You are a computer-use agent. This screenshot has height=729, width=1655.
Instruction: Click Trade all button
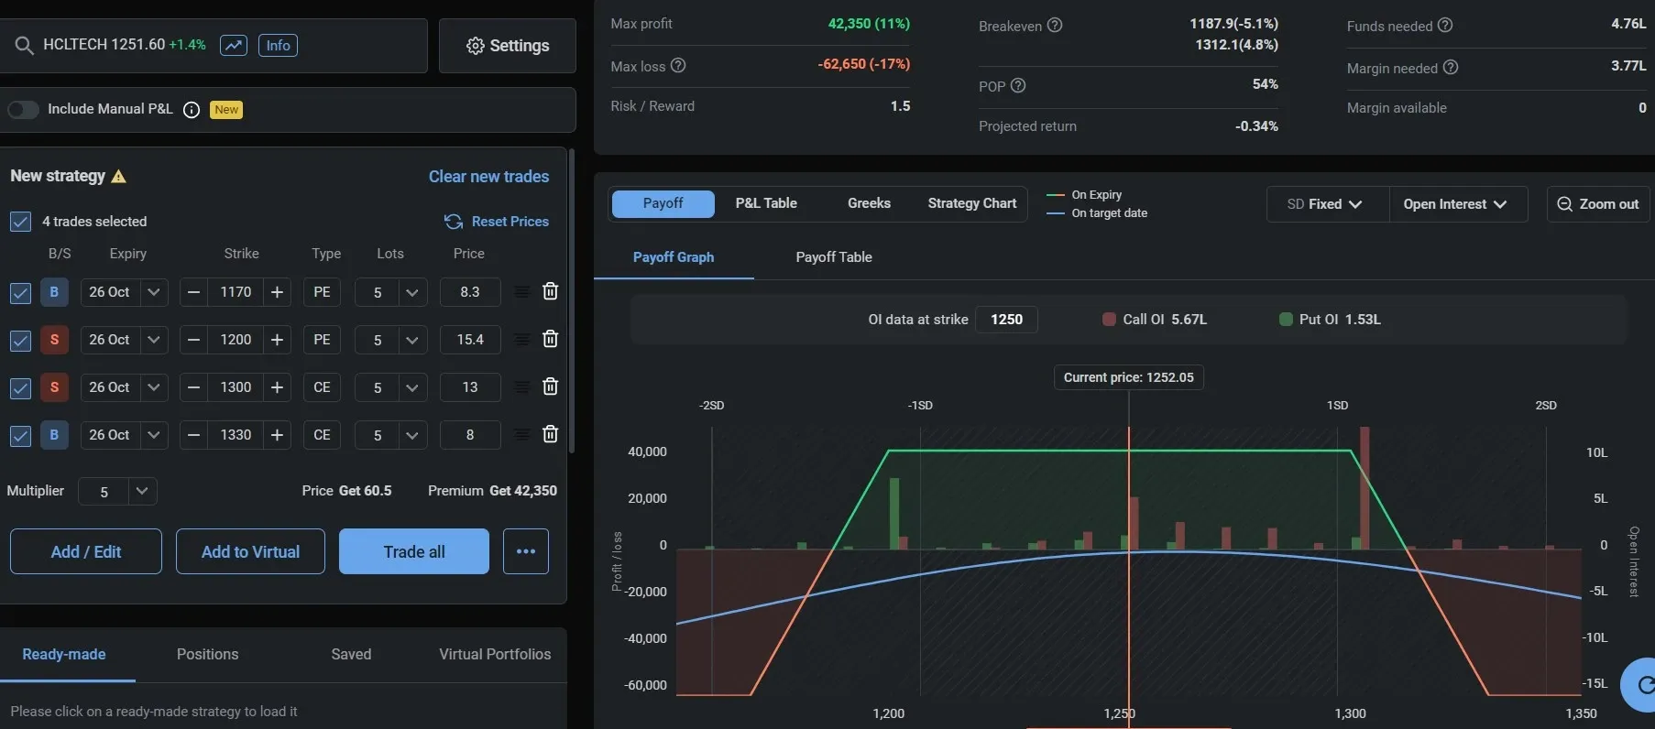[414, 551]
